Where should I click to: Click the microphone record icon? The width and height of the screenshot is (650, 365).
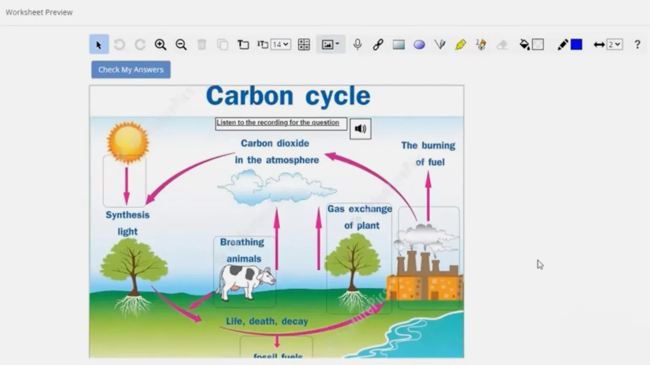[357, 45]
